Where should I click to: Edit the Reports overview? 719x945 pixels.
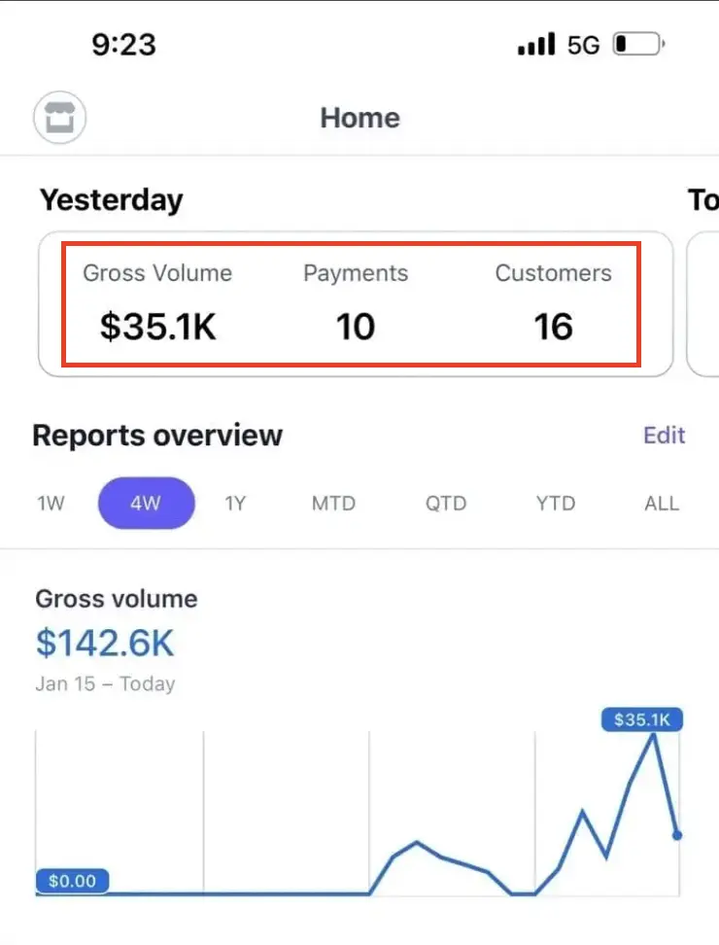point(665,436)
